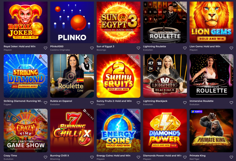Select the Primate King jackpot amount badge
Viewport: 236px width, 161px height.
(197, 112)
